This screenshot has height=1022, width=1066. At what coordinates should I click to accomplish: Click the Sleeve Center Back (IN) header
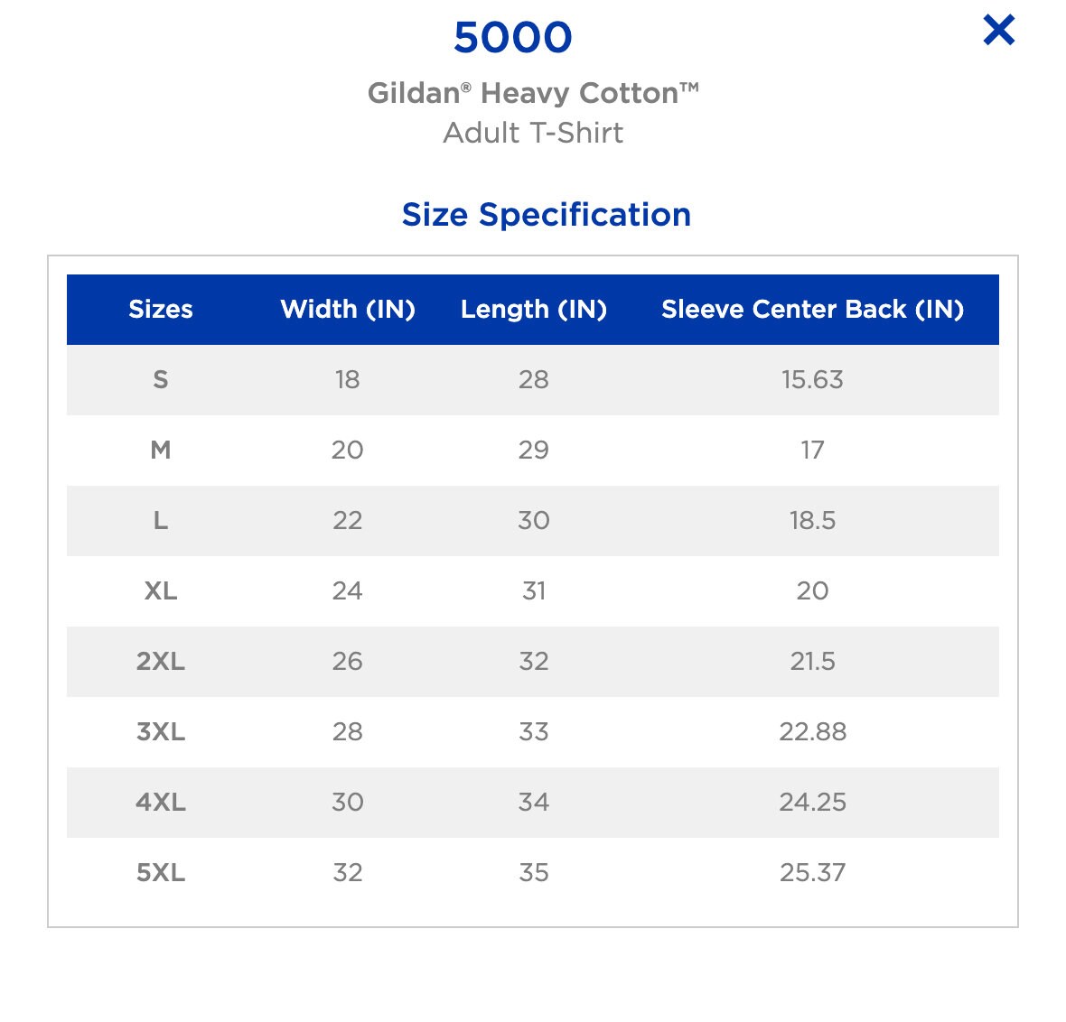[x=812, y=310]
